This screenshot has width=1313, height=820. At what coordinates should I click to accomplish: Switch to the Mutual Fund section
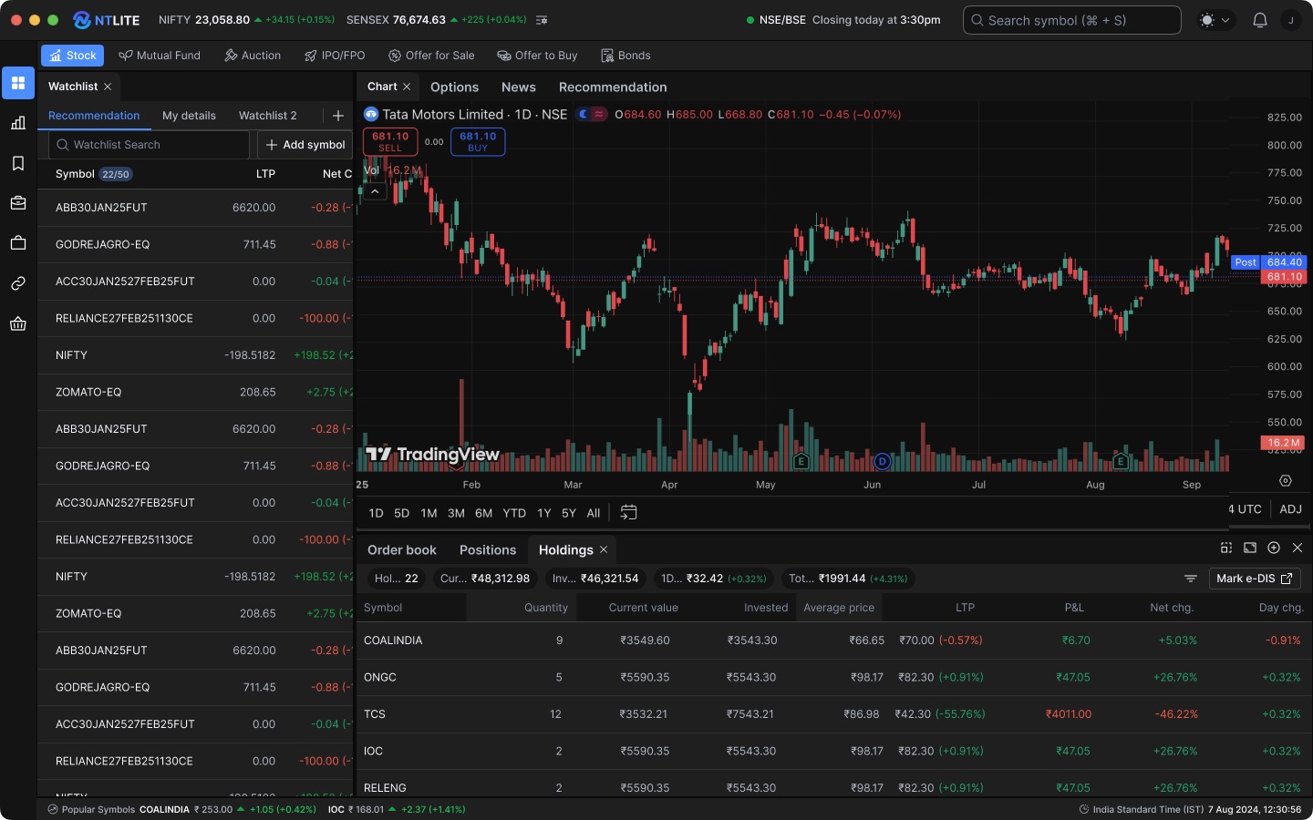(160, 56)
